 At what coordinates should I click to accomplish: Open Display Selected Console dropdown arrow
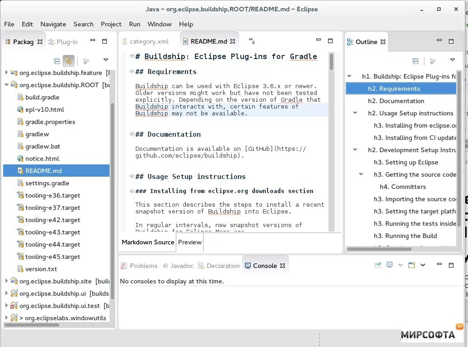click(401, 265)
